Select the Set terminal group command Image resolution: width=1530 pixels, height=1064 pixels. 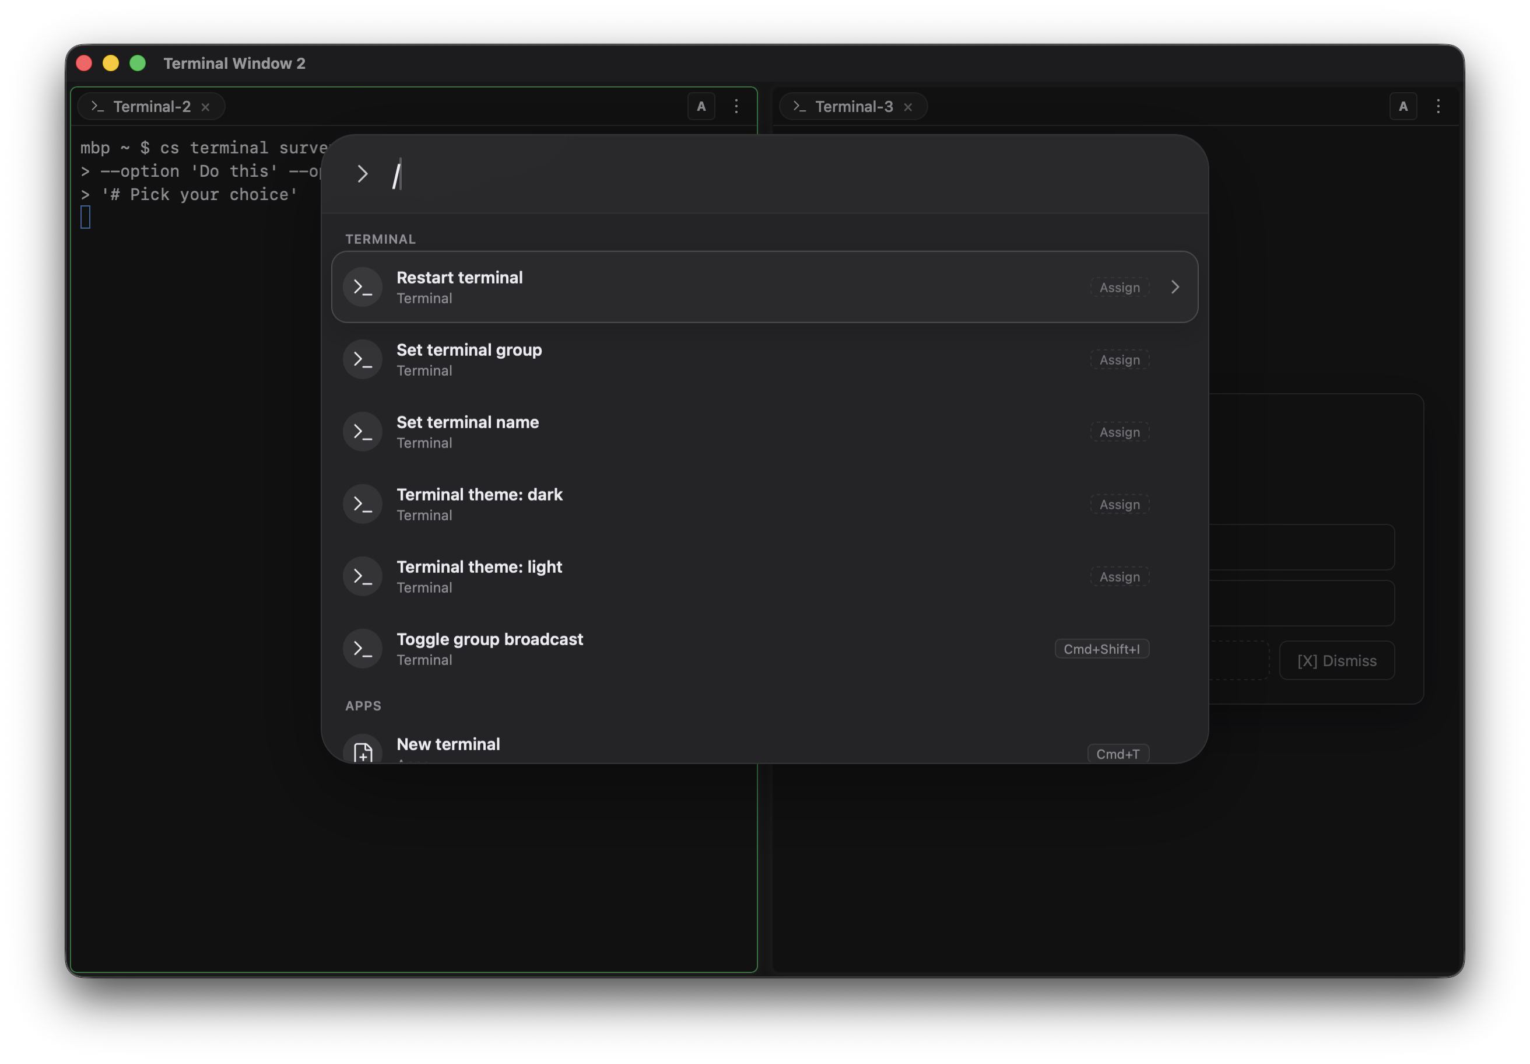[x=764, y=359]
